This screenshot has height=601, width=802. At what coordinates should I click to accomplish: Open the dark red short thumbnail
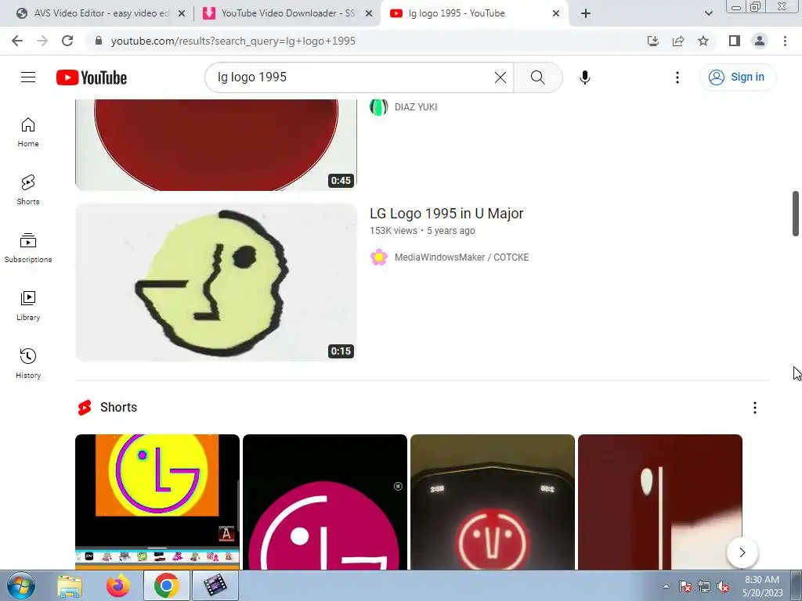[x=659, y=502]
